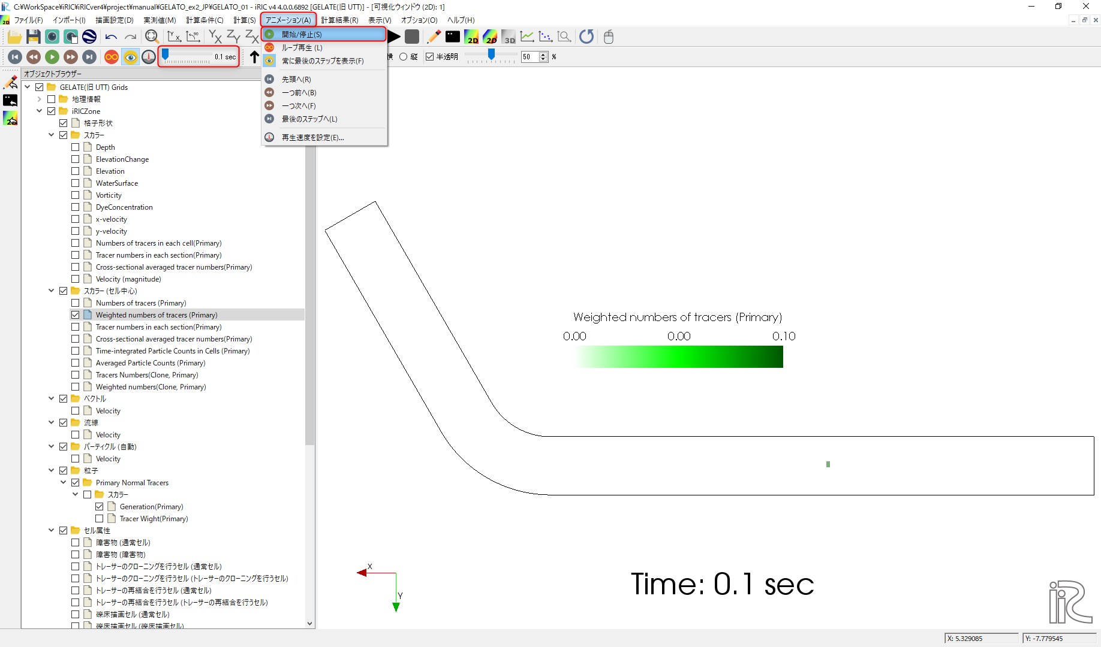Open the オプション(O) menu

(419, 20)
